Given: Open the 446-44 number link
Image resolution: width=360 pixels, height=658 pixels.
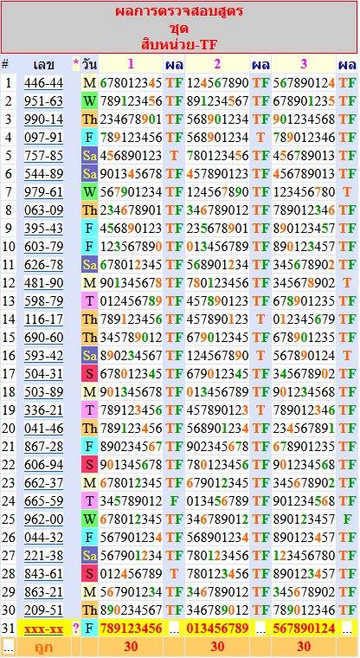Looking at the screenshot, I should point(43,83).
